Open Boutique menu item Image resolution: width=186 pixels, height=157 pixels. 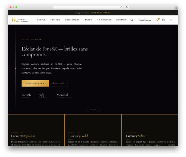(x=55, y=20)
